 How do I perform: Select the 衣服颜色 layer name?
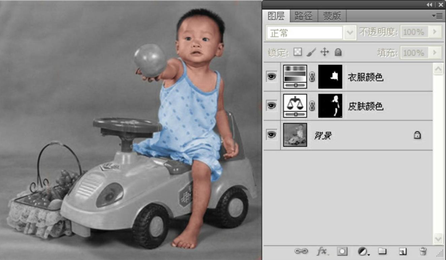click(x=365, y=78)
